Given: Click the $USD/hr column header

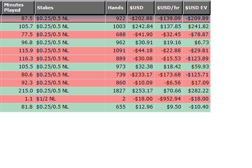Looking at the screenshot, I should (168, 8).
